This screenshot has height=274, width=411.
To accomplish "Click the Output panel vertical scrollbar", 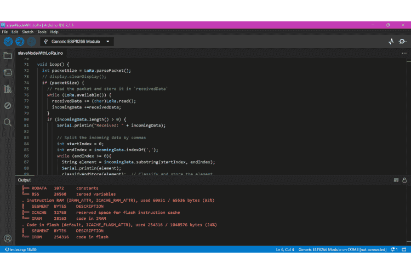I will click(409, 215).
